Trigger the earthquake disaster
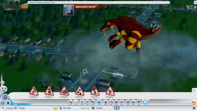 pos(49,91)
